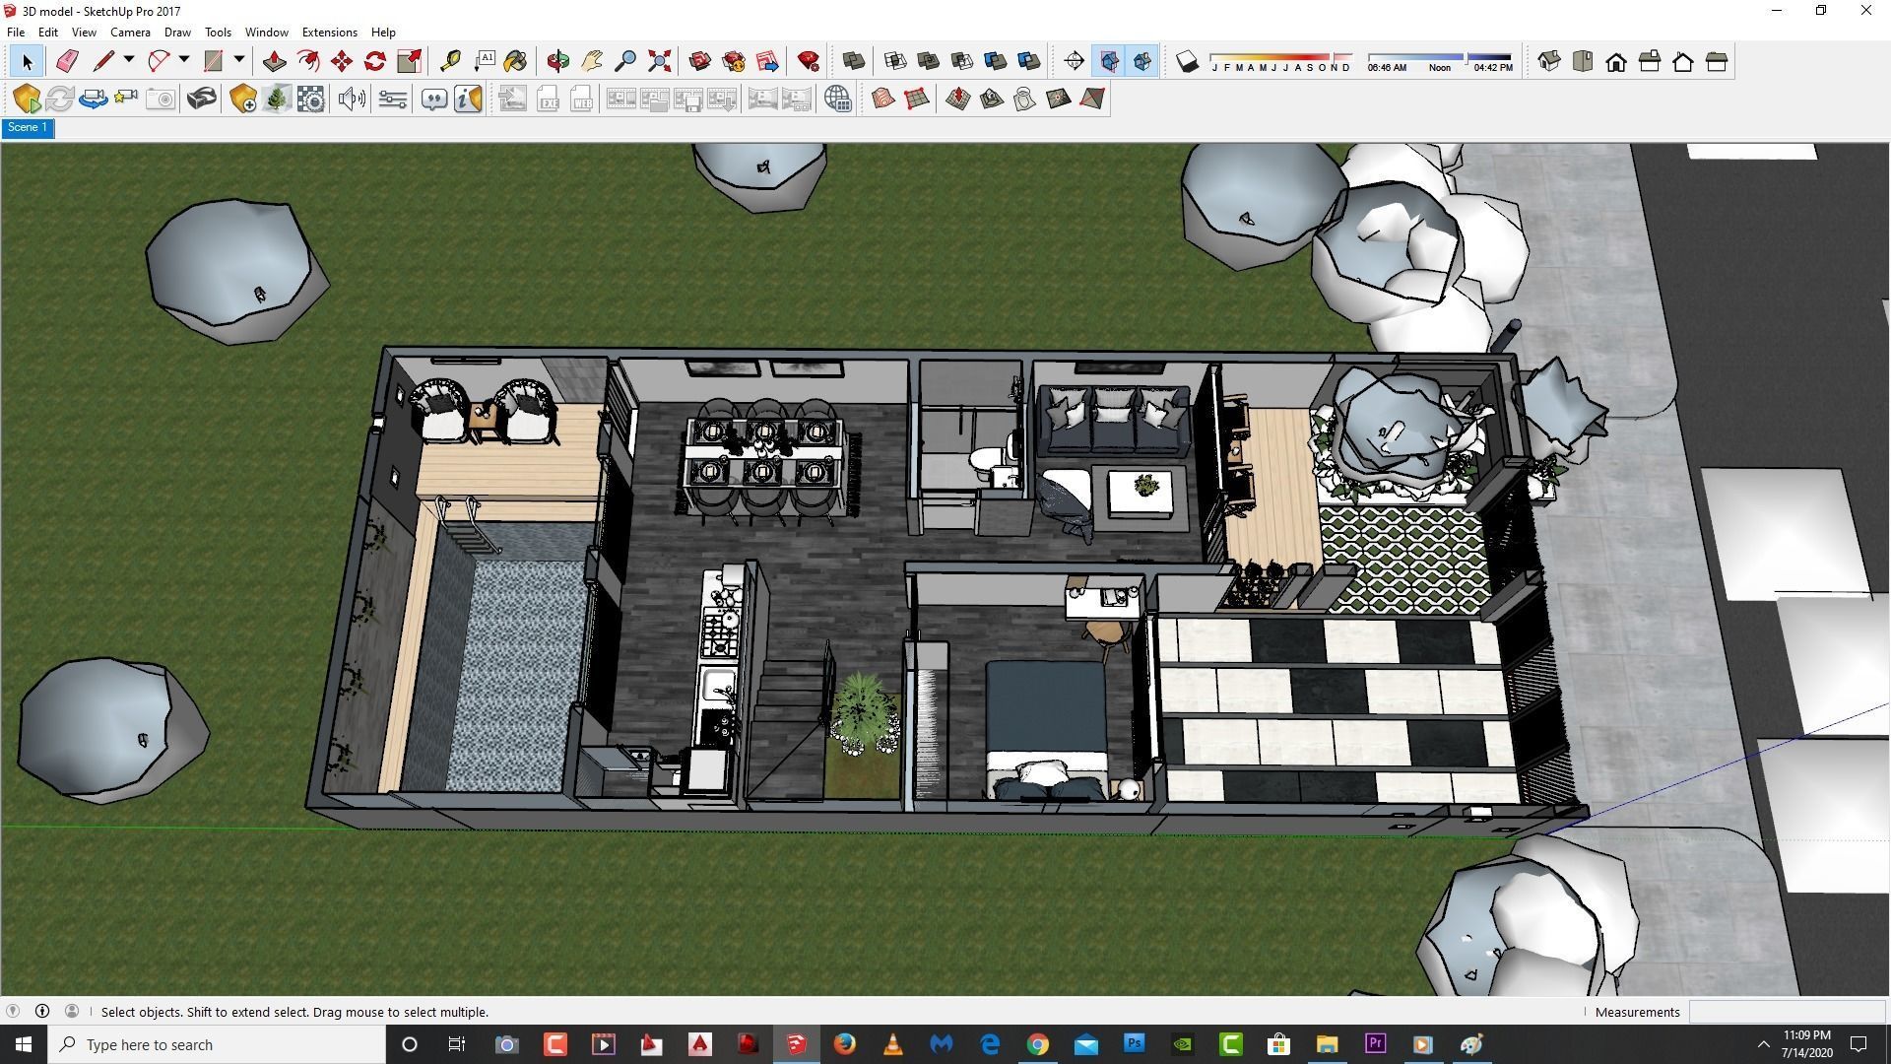The image size is (1891, 1064).
Task: Open the Extension Manager ruby icon
Action: (809, 62)
